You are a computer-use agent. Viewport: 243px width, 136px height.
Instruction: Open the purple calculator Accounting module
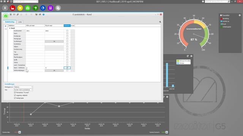coord(50,8)
